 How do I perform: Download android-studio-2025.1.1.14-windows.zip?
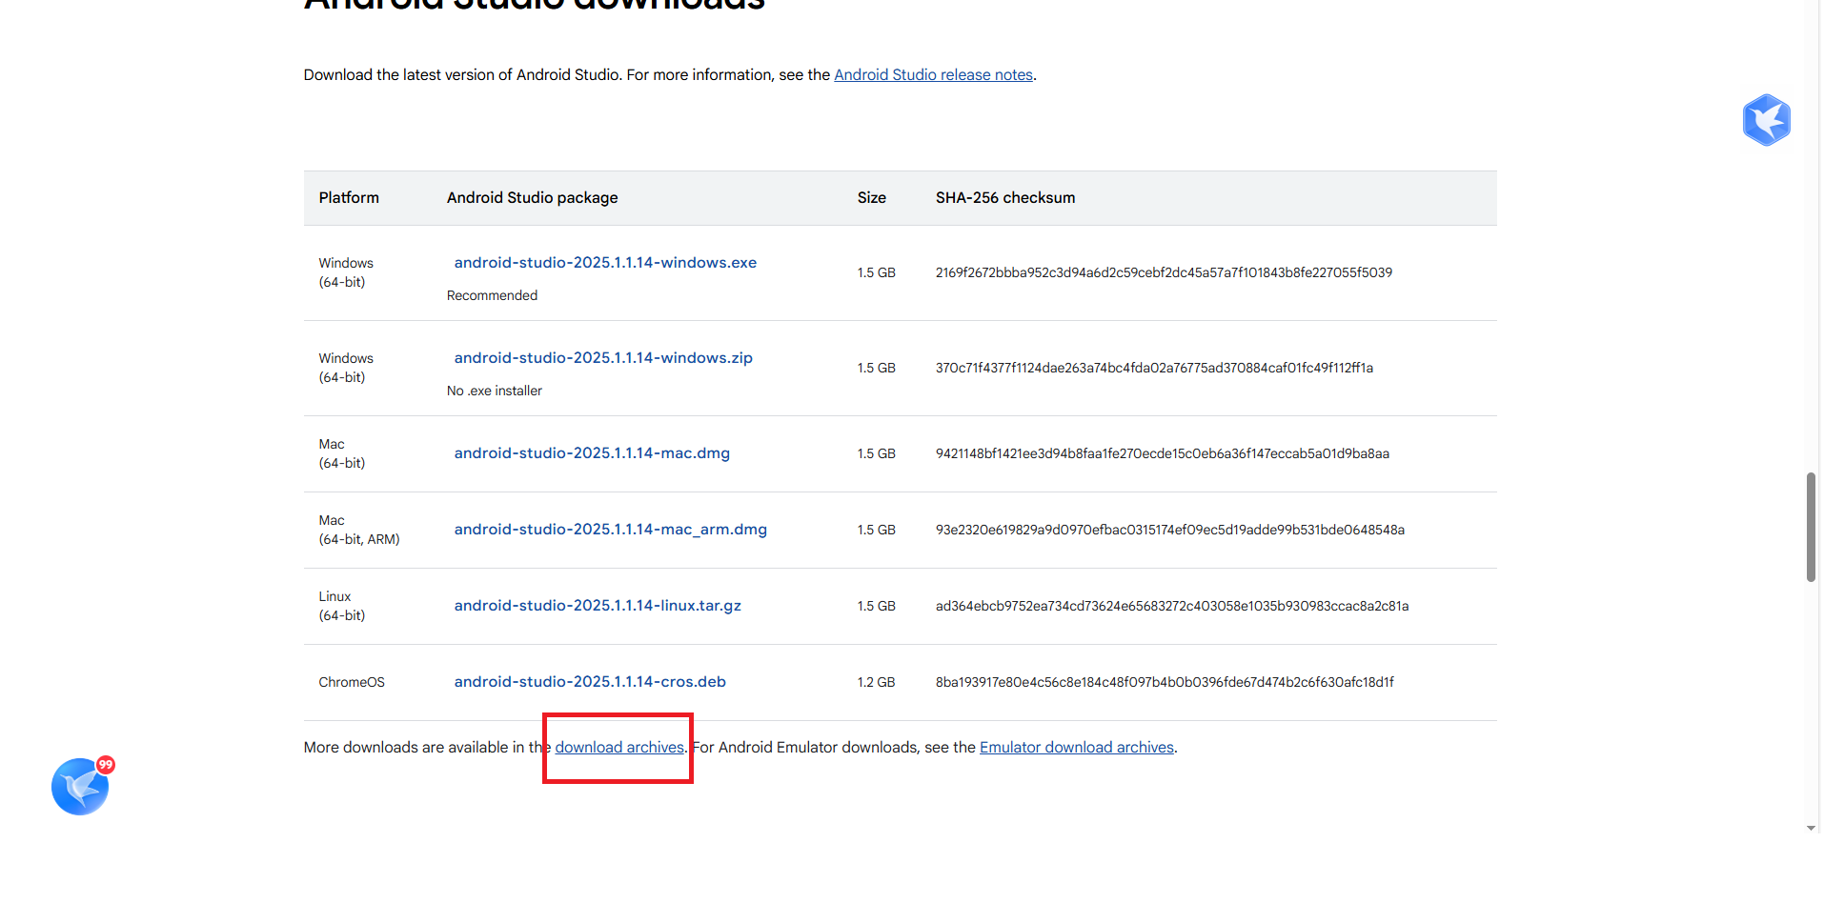pyautogui.click(x=603, y=358)
